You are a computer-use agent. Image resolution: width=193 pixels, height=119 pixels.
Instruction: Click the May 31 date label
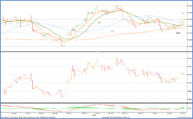140,113
